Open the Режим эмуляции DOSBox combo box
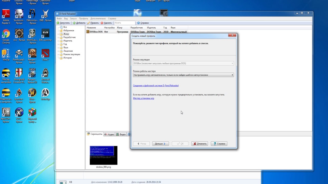Image resolution: width=328 pixels, height=184 pixels. [183, 63]
